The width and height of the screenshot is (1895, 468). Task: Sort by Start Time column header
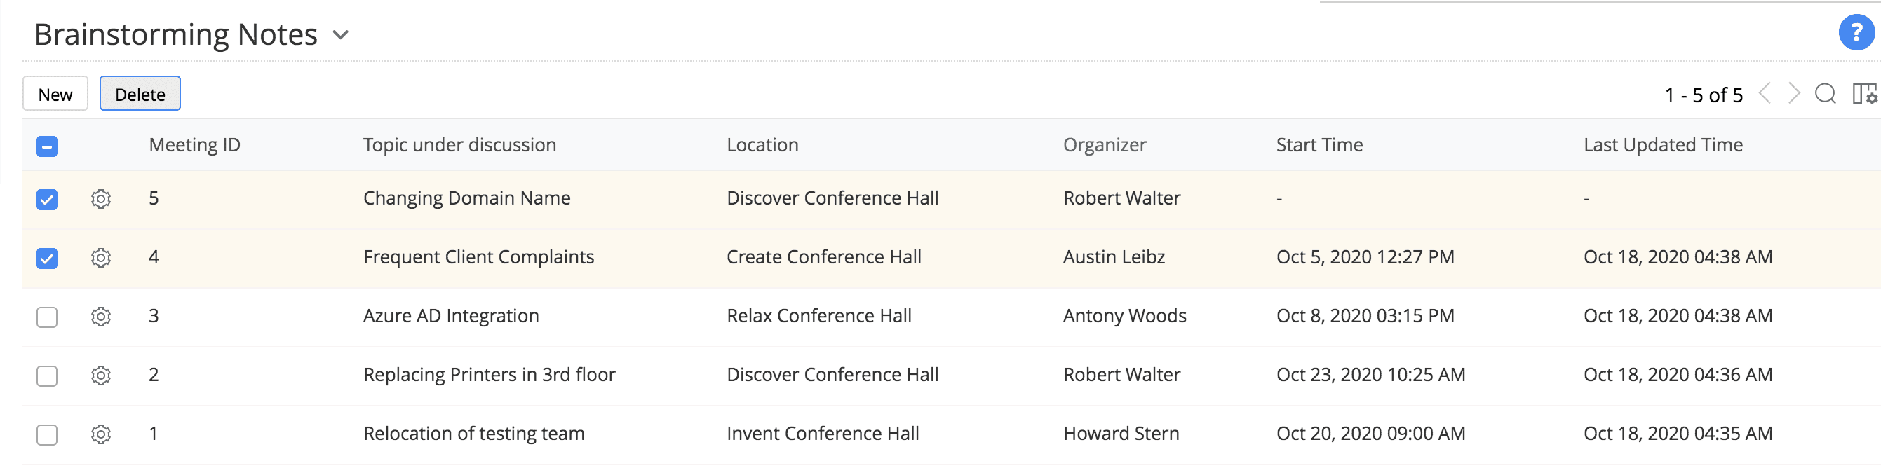tap(1319, 145)
